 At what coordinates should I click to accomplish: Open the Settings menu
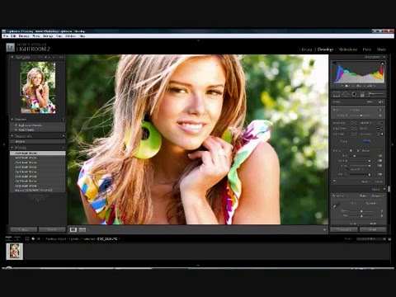click(x=48, y=36)
